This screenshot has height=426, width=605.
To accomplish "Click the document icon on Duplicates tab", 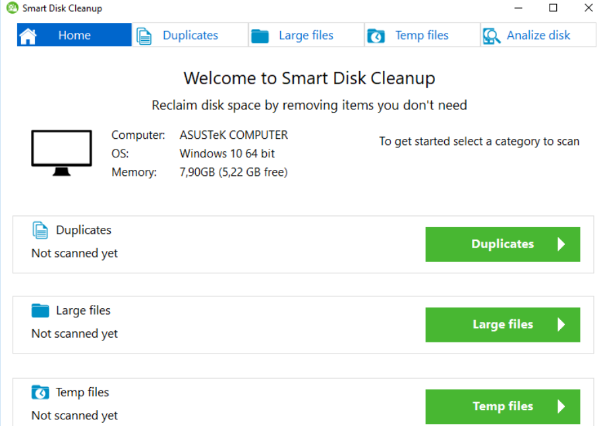I will pyautogui.click(x=144, y=36).
